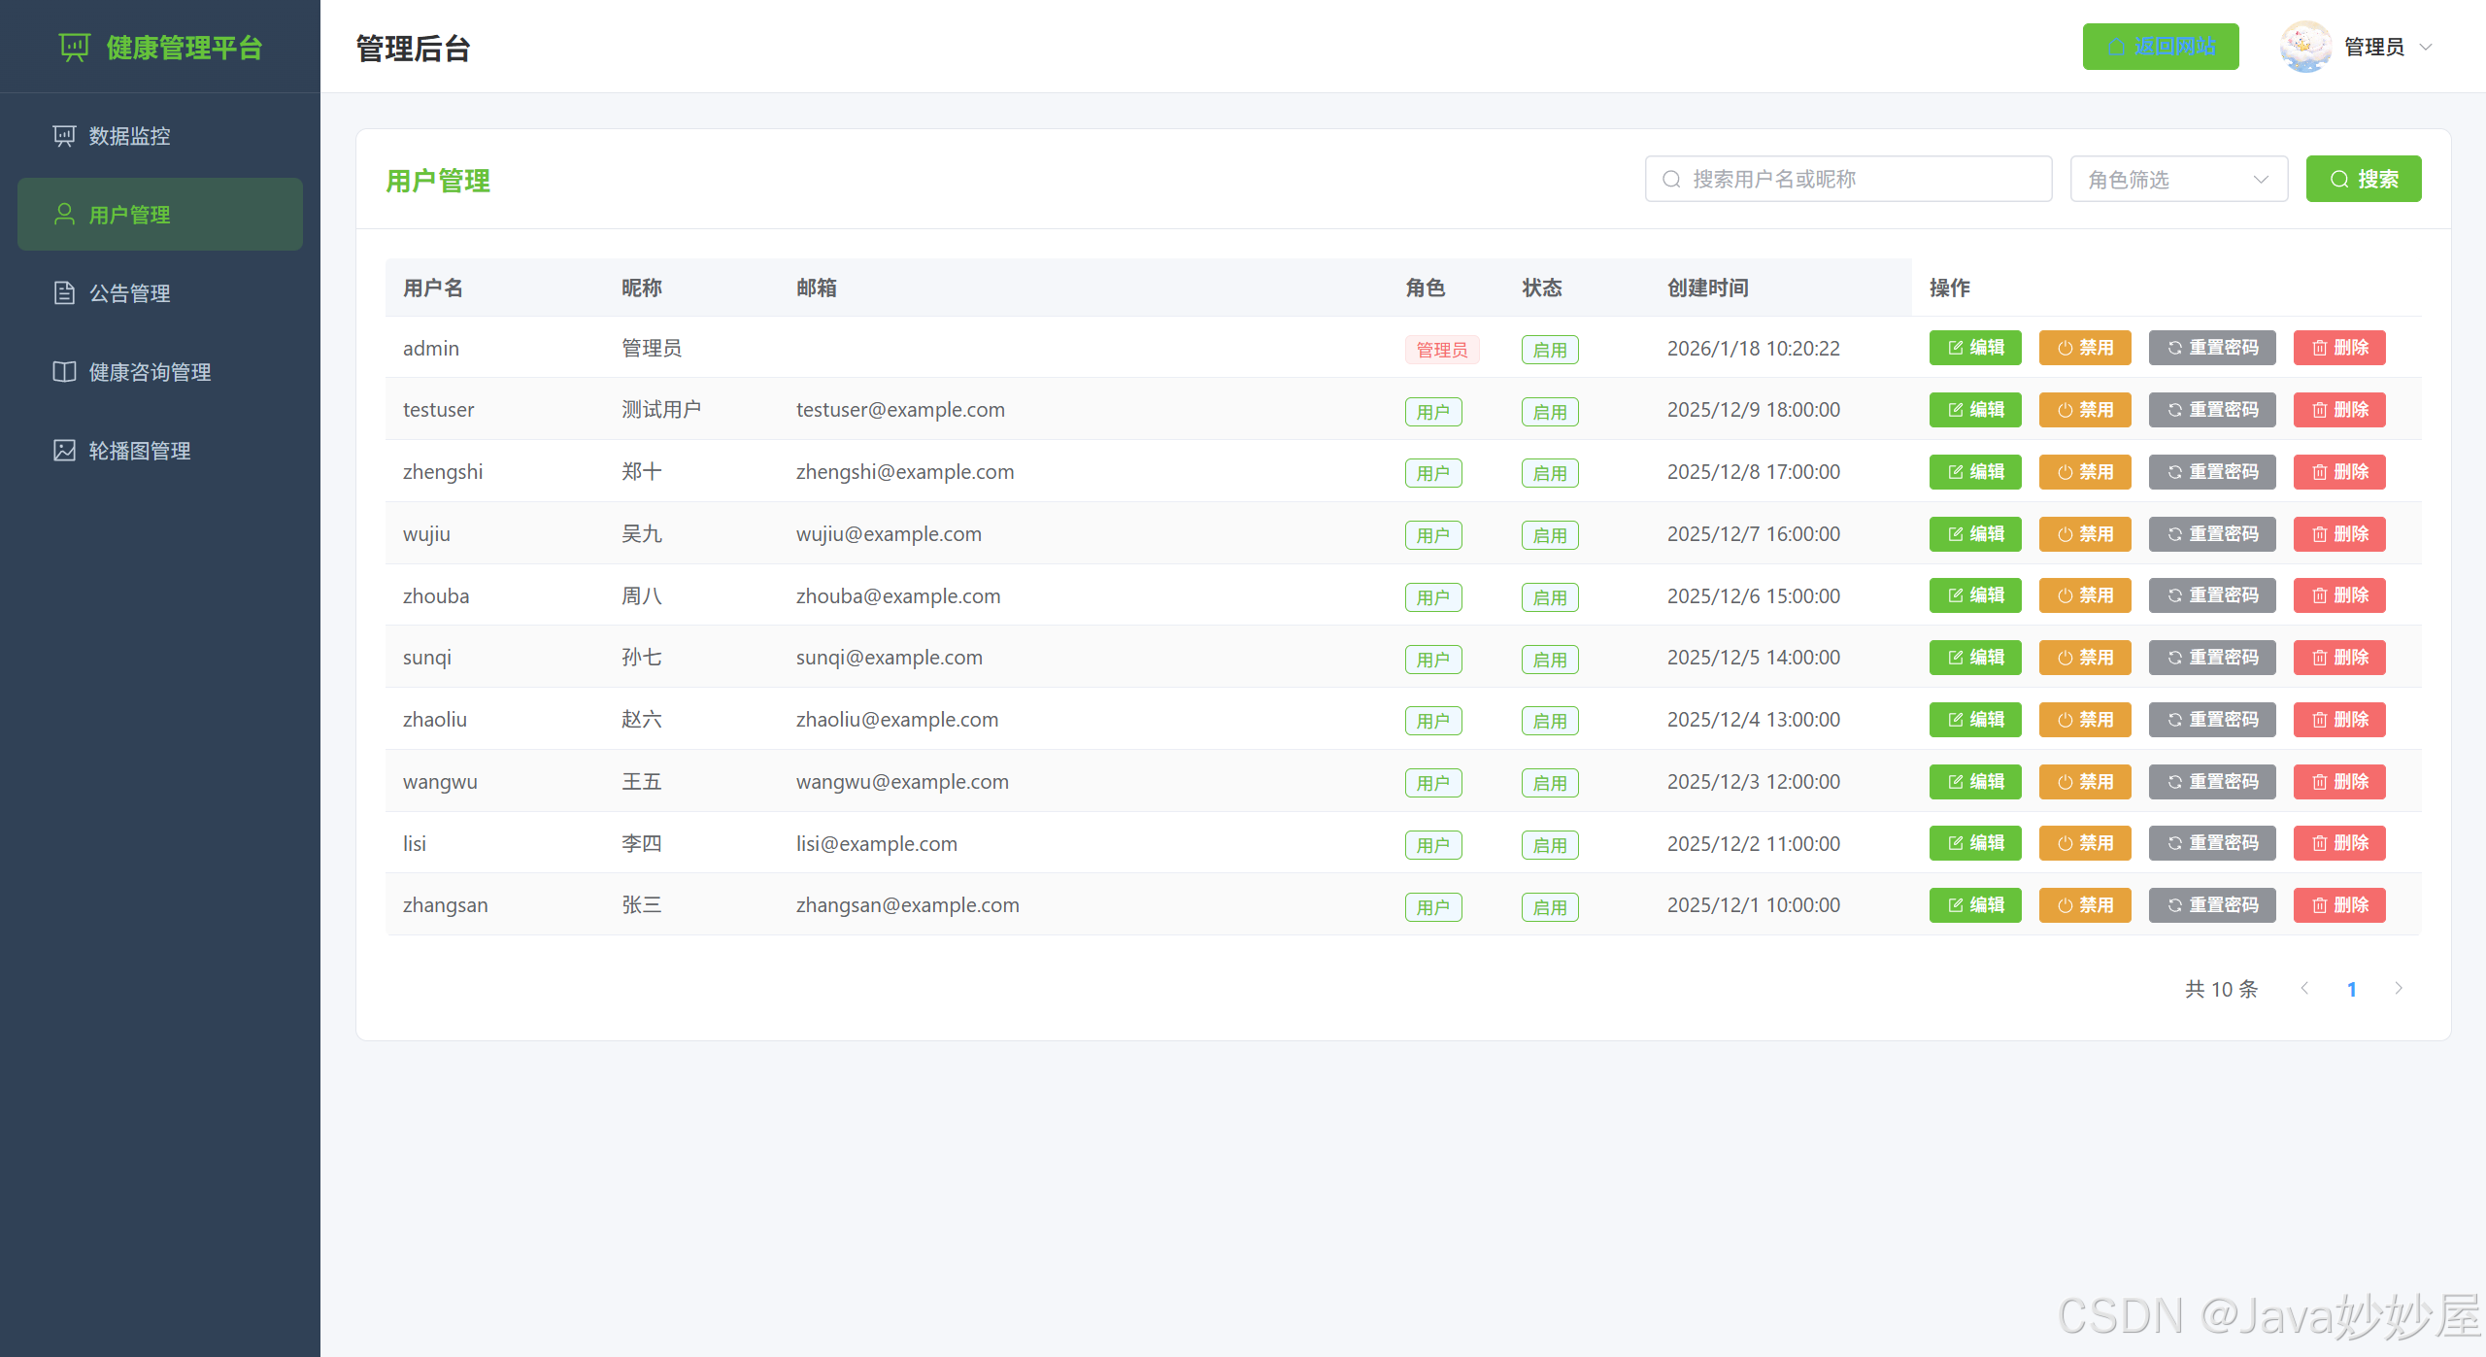Image resolution: width=2486 pixels, height=1357 pixels.
Task: Open 轮播图管理 from the sidebar
Action: point(139,451)
